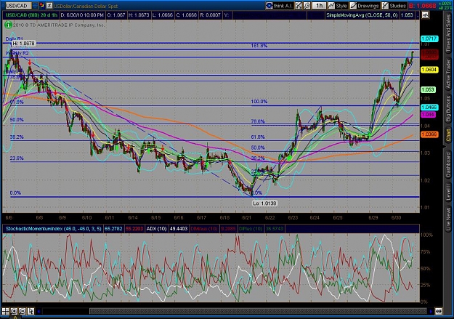Open the Level II sidebar tab
The width and height of the screenshot is (454, 319).
pos(448,192)
